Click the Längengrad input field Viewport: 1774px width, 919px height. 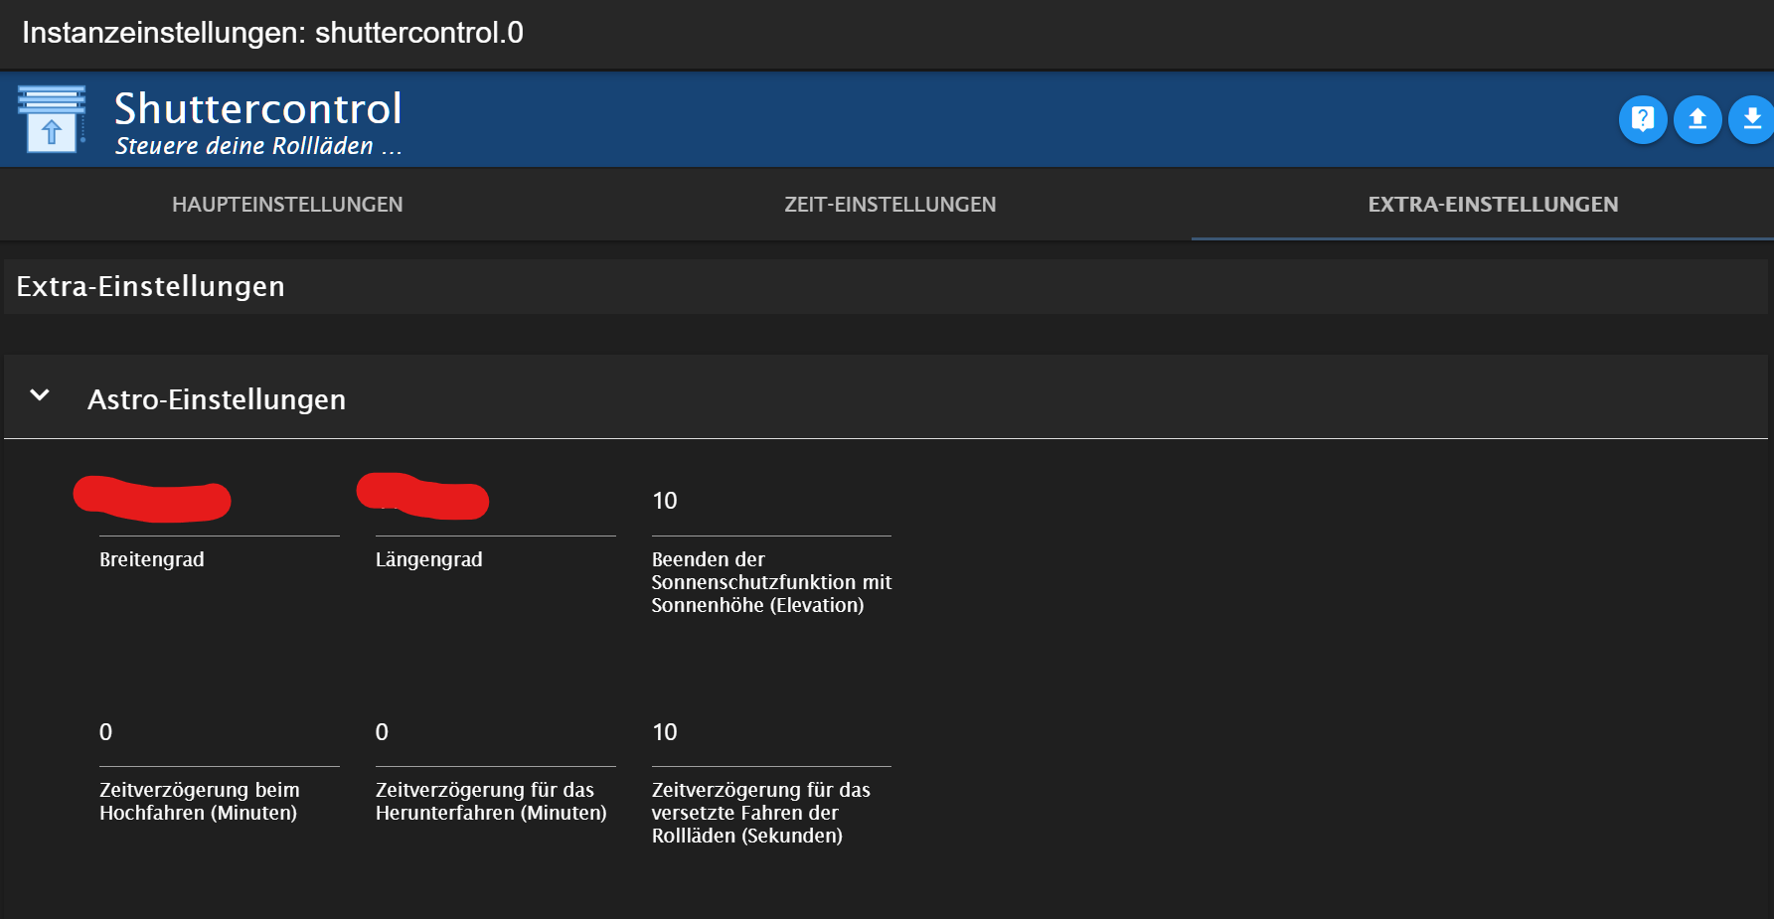point(496,501)
